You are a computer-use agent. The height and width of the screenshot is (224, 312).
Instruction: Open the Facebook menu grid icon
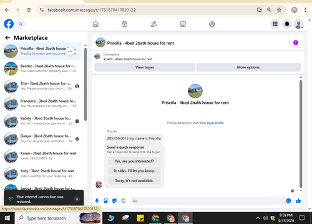point(275,24)
